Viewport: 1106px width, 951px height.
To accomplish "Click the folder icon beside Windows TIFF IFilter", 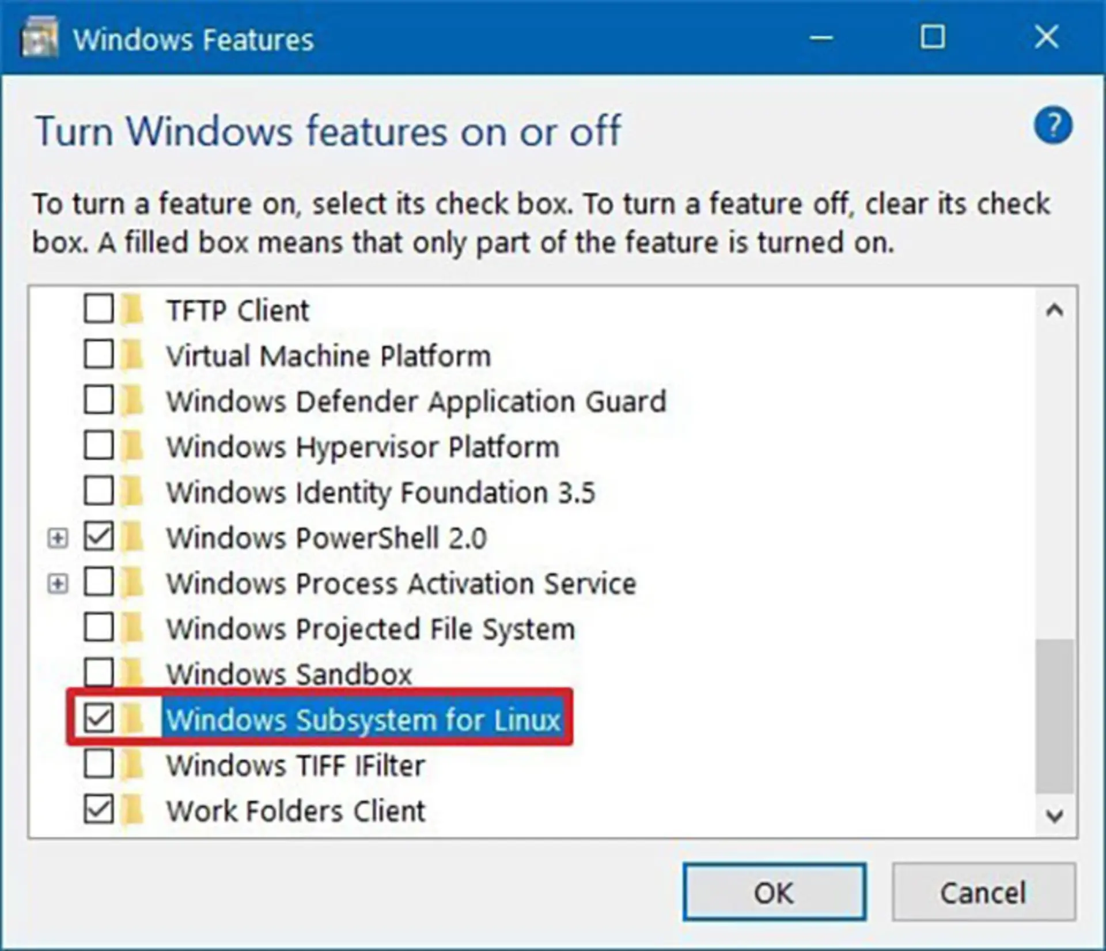I will coord(133,764).
